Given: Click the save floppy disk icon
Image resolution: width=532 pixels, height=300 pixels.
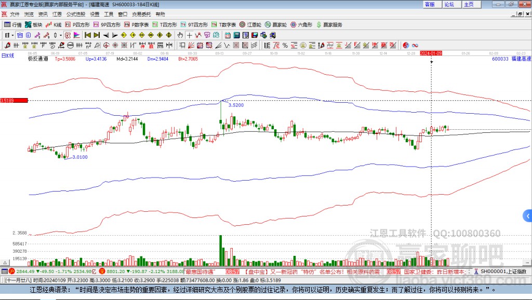Looking at the screenshot, I should pyautogui.click(x=255, y=35).
